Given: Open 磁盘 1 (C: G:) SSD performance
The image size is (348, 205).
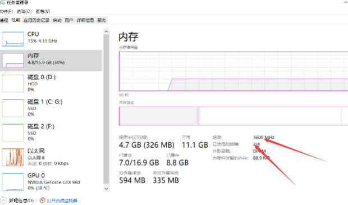Looking at the screenshot, I should point(51,108).
